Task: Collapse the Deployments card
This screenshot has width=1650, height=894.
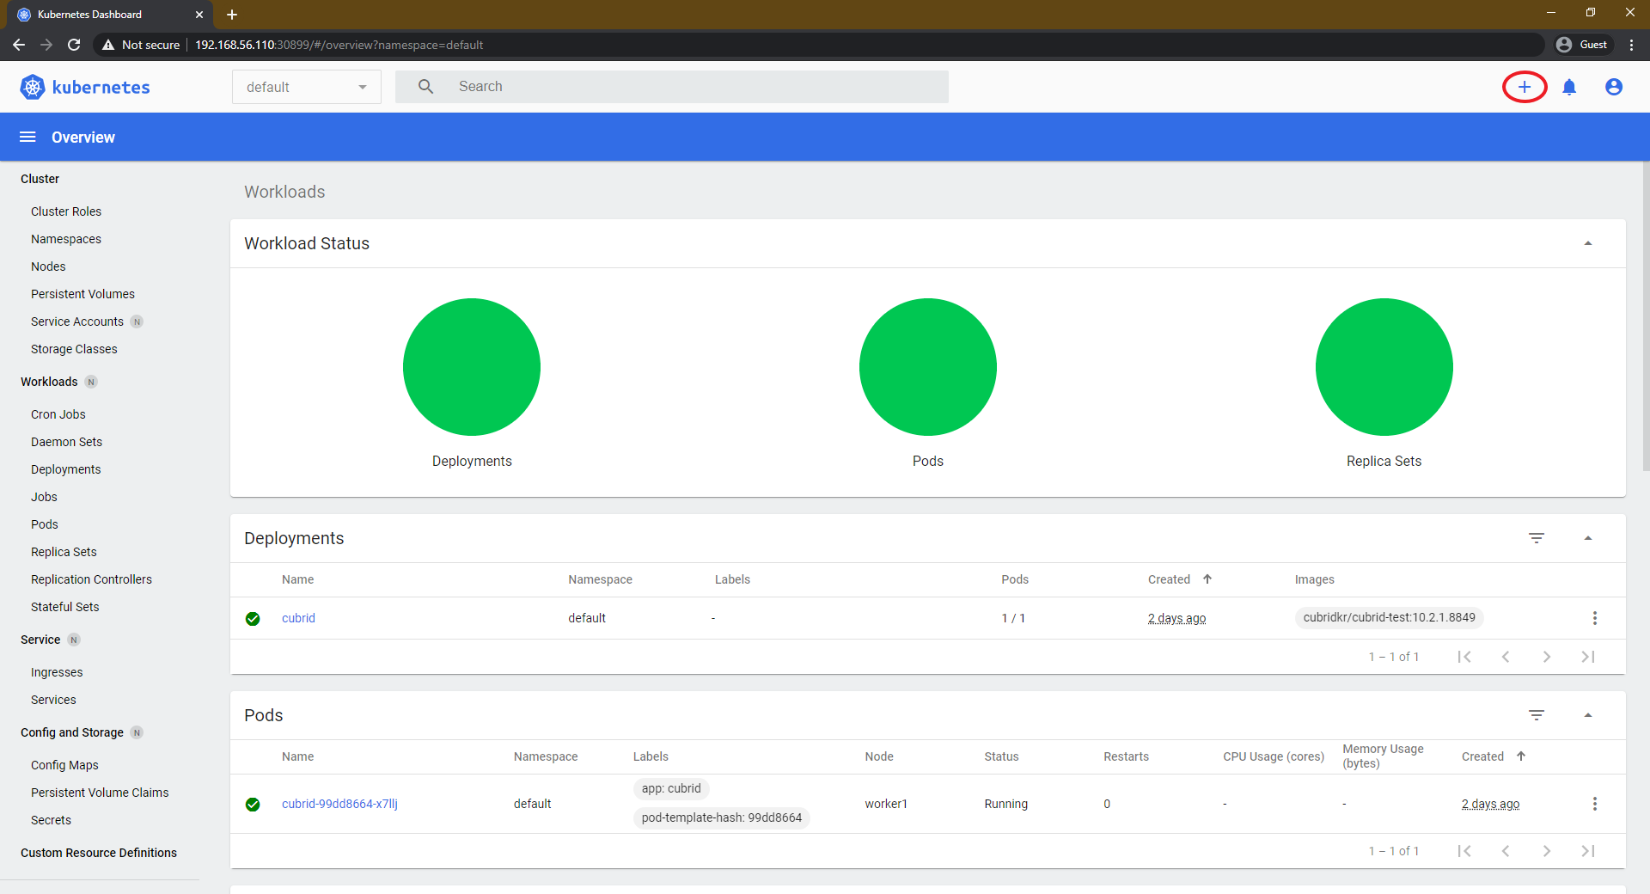Action: pos(1588,538)
